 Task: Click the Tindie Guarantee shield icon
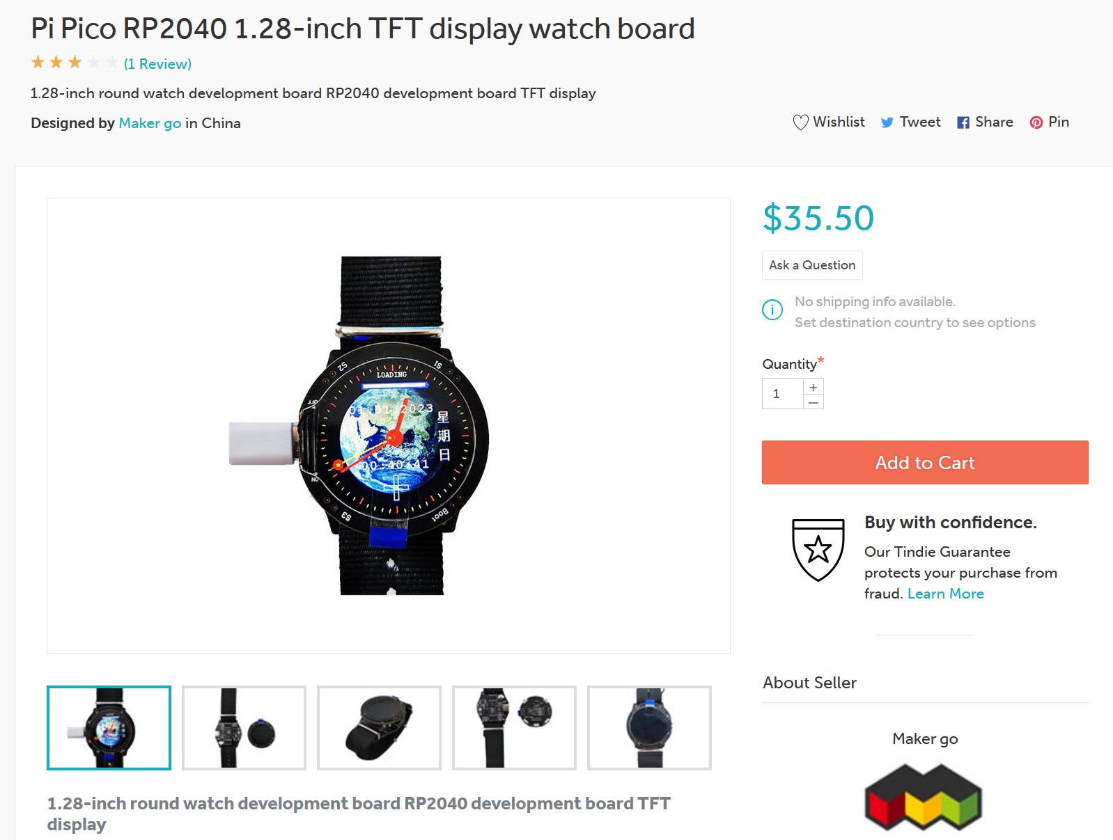(x=818, y=550)
